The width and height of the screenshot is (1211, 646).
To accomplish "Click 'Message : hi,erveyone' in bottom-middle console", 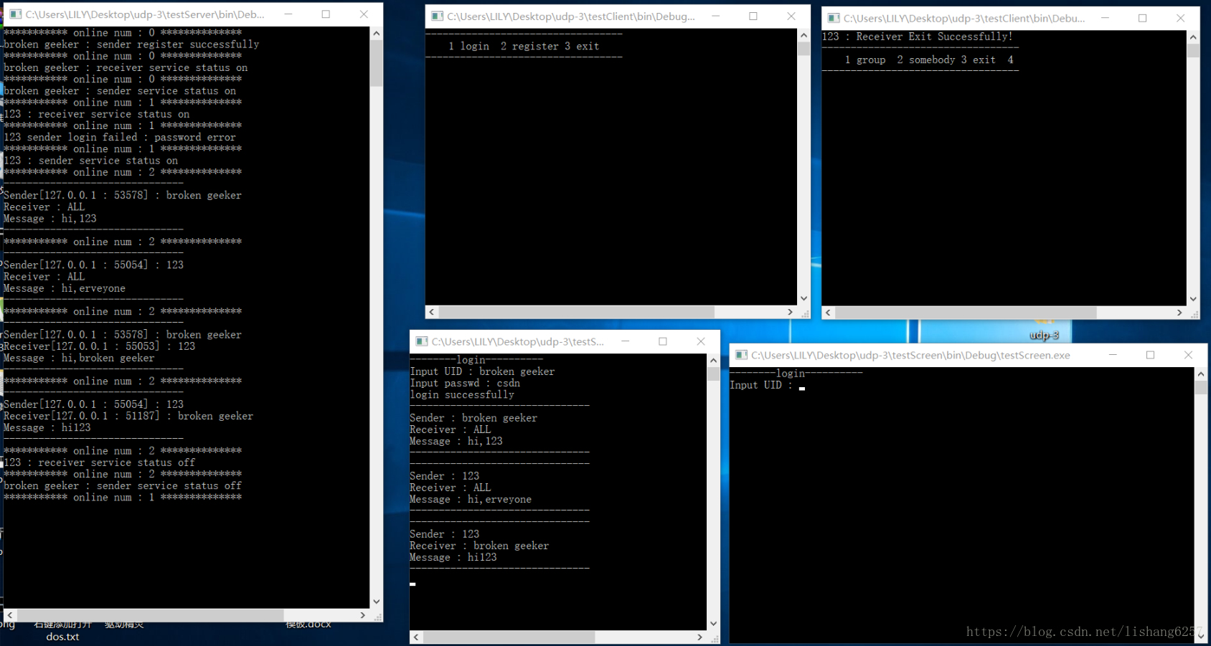I will (x=471, y=500).
